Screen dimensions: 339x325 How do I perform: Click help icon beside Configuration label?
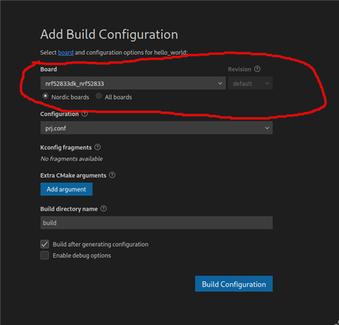[84, 114]
